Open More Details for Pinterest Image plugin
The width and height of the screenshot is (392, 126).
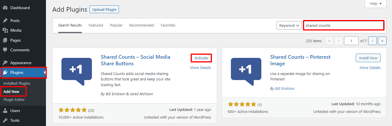[370, 68]
